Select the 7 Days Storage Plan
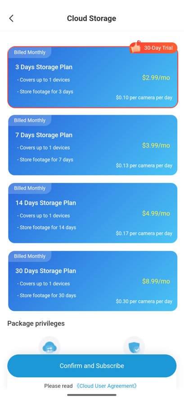The image size is (184, 400). 93,145
